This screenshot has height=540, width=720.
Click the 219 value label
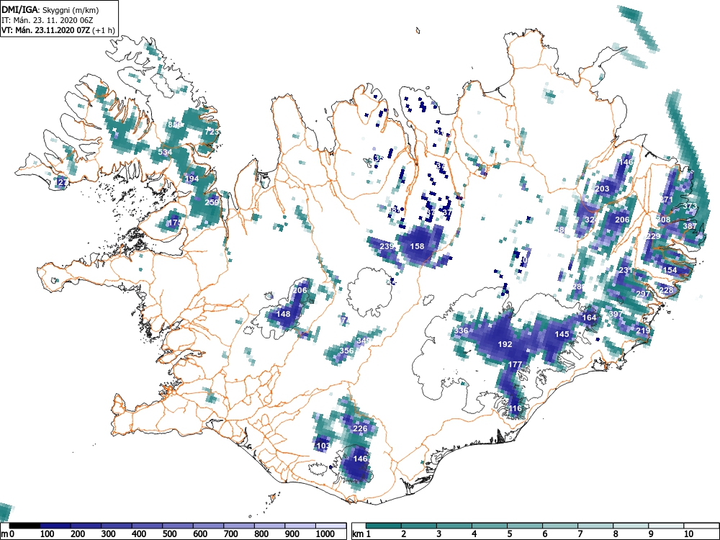point(643,330)
